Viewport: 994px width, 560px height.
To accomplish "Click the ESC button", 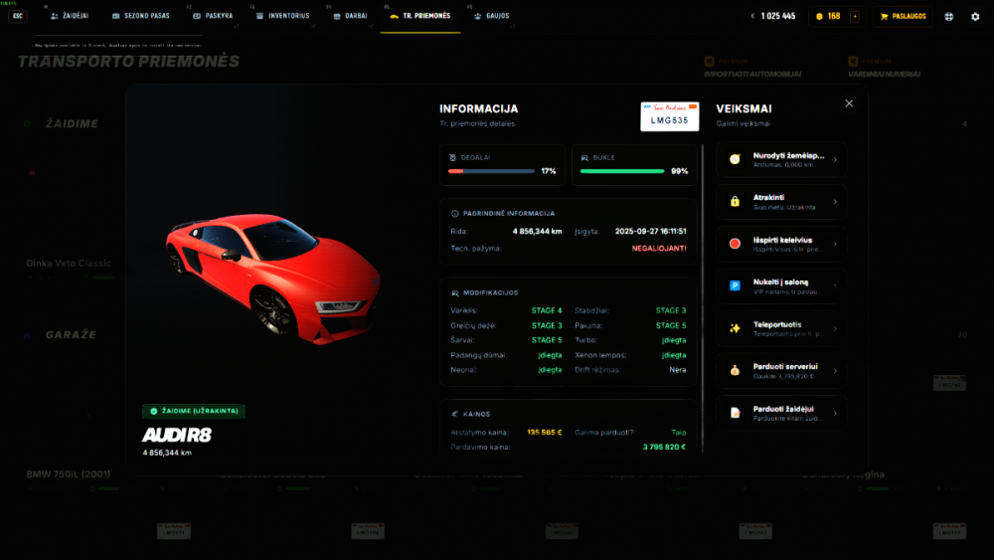I will point(18,16).
